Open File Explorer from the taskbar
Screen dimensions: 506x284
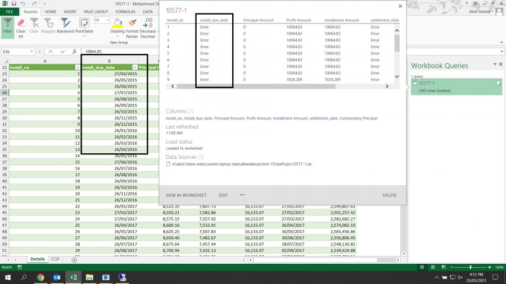[89, 277]
